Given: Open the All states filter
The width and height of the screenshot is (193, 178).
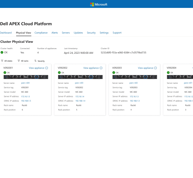Looking at the screenshot, I should [7, 61].
